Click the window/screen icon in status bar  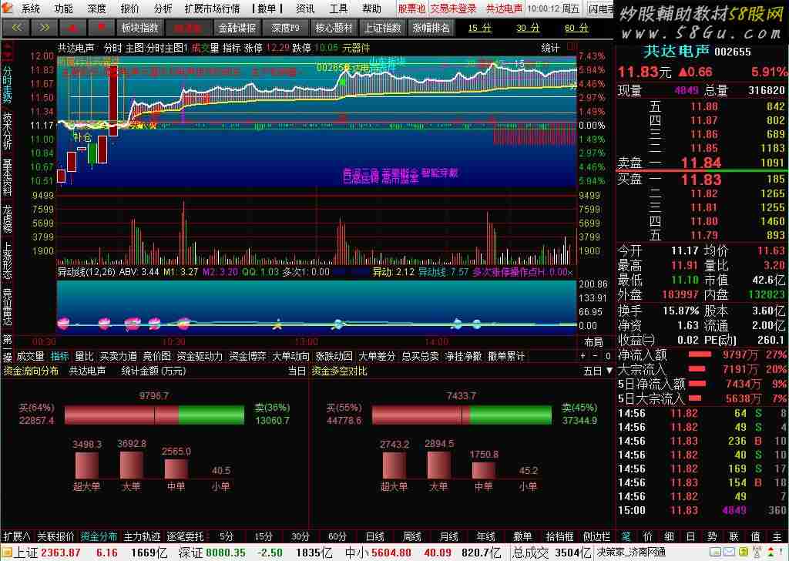tap(716, 553)
